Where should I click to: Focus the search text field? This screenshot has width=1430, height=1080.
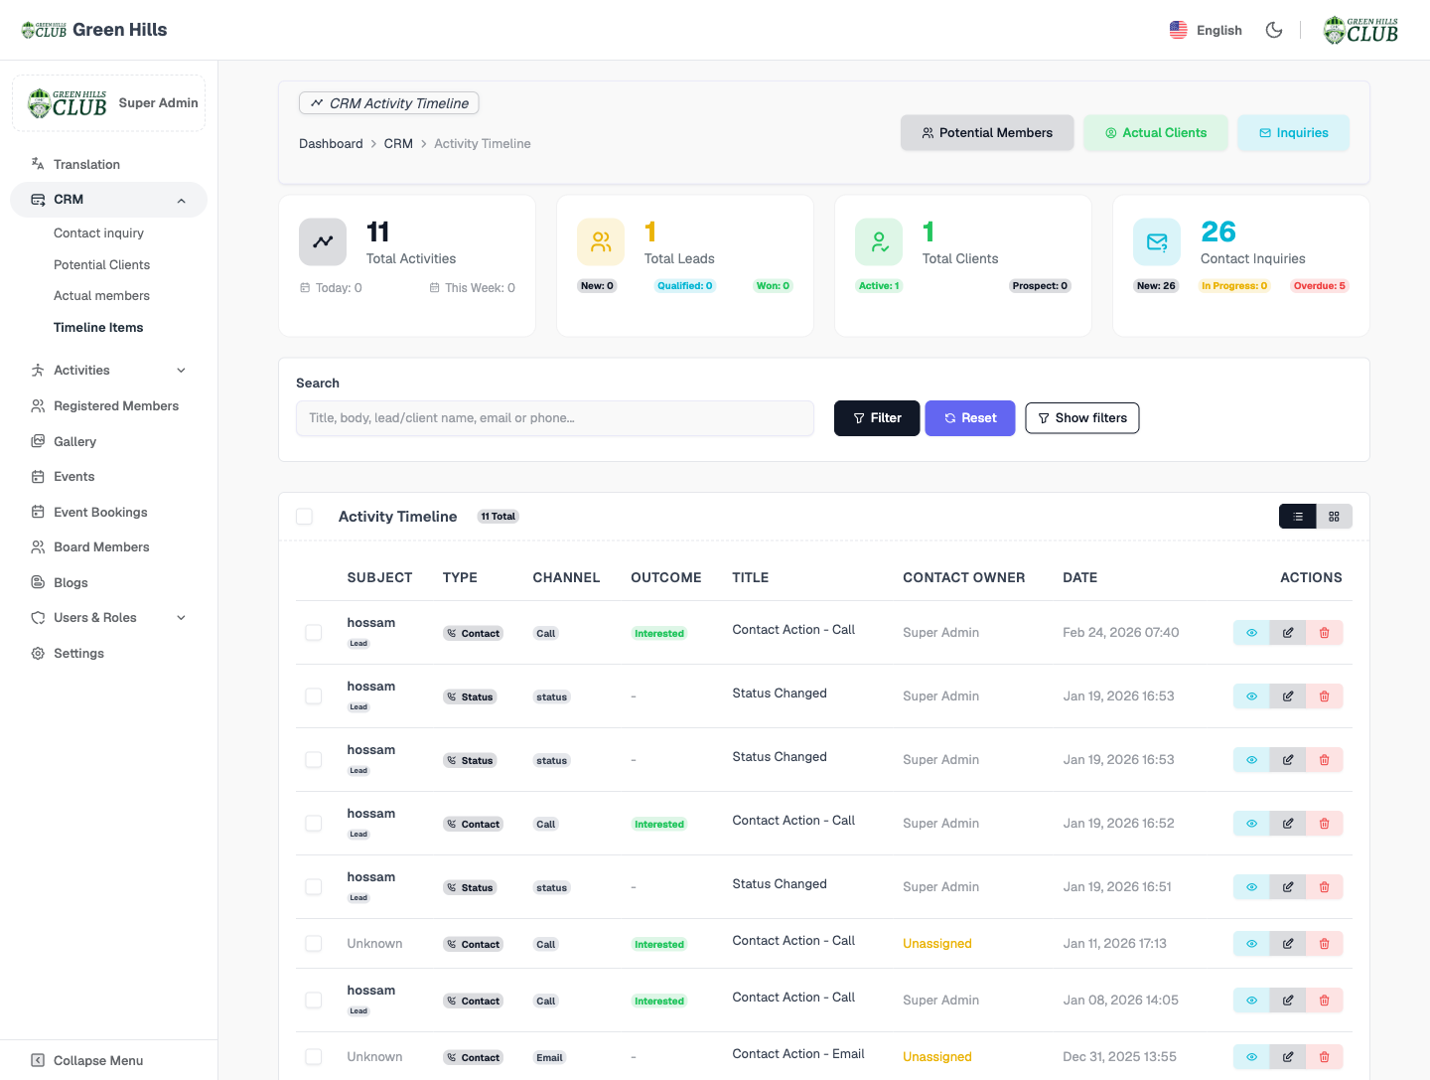[x=555, y=418]
